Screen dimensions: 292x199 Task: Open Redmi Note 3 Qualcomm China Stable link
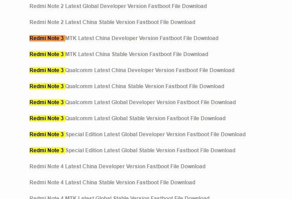[127, 86]
